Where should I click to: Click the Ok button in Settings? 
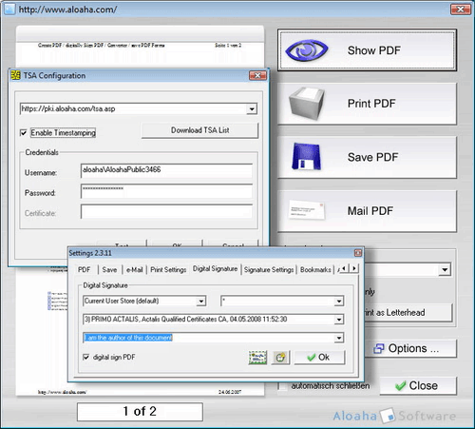tap(319, 358)
